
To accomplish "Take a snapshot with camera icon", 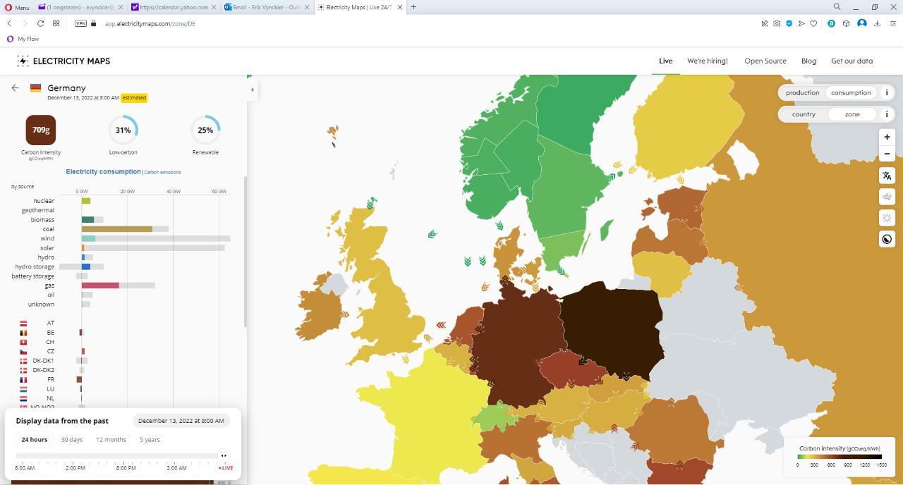I will pos(777,23).
